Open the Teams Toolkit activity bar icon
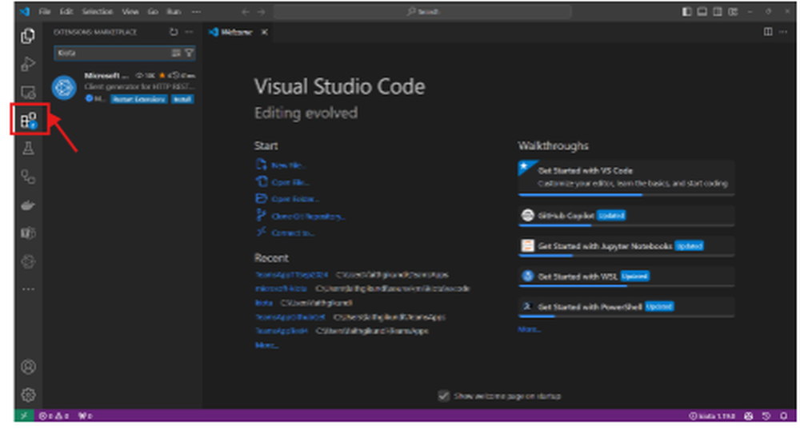 pos(29,233)
